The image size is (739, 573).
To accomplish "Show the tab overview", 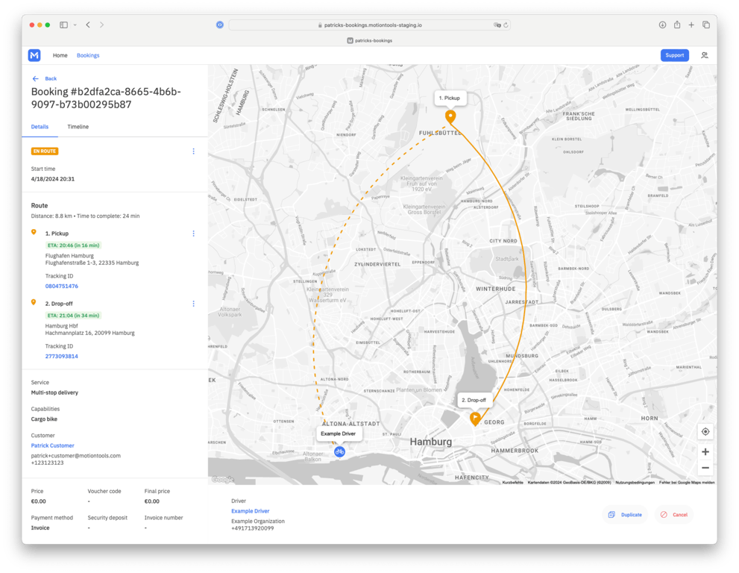I will coord(706,25).
